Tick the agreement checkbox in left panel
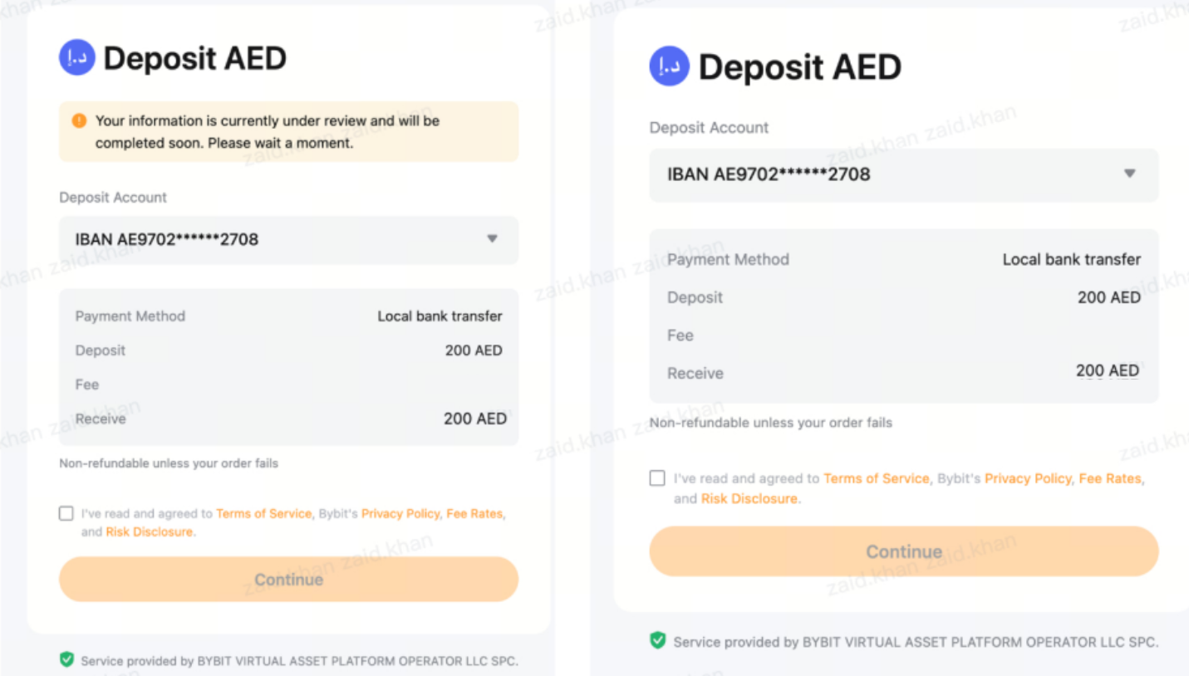Viewport: 1189px width, 676px height. (x=66, y=513)
